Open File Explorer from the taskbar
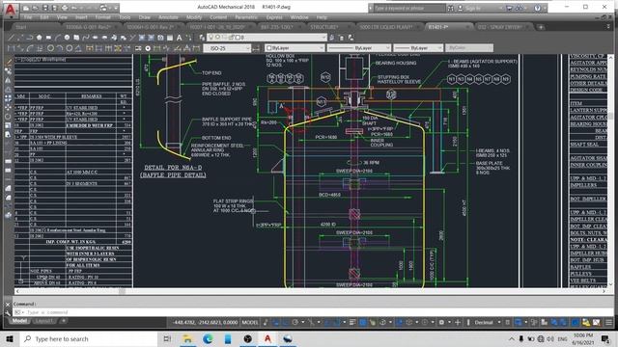 187,338
